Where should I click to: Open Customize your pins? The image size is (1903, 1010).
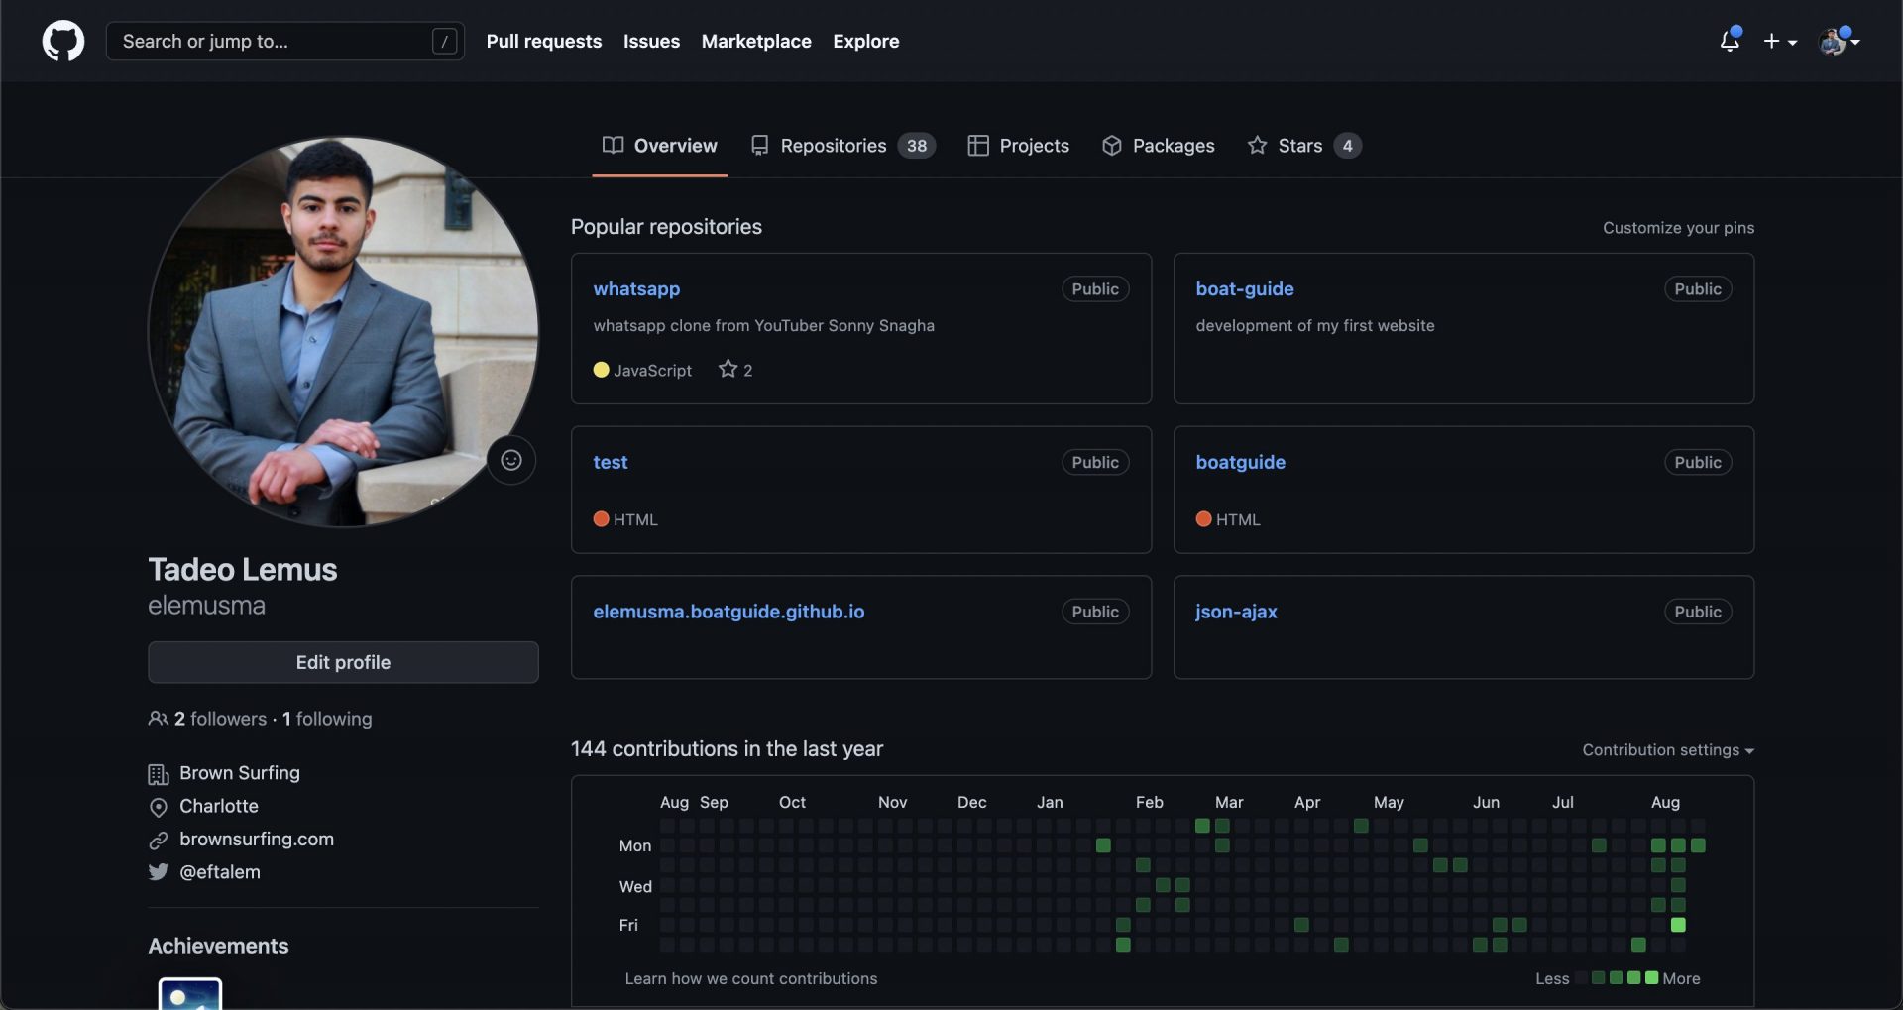tap(1678, 228)
